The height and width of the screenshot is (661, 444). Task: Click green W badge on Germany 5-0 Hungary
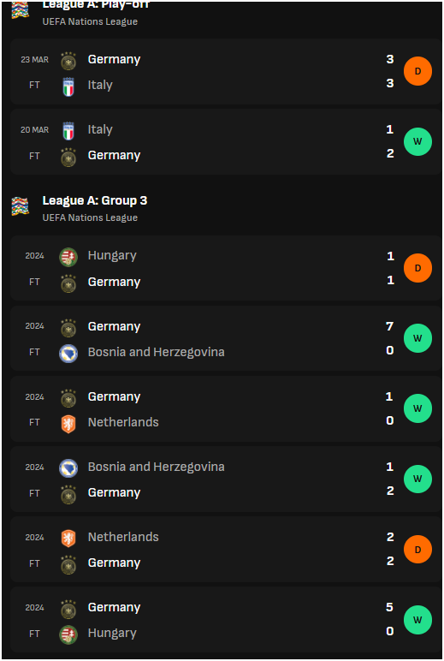(x=417, y=620)
